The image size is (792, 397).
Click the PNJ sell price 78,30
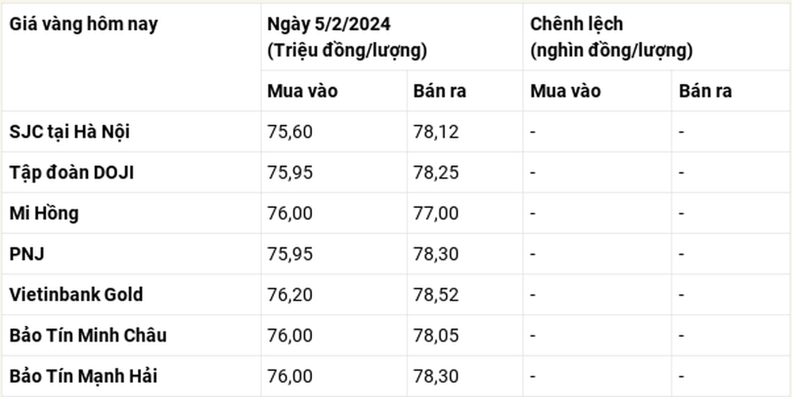pos(436,254)
